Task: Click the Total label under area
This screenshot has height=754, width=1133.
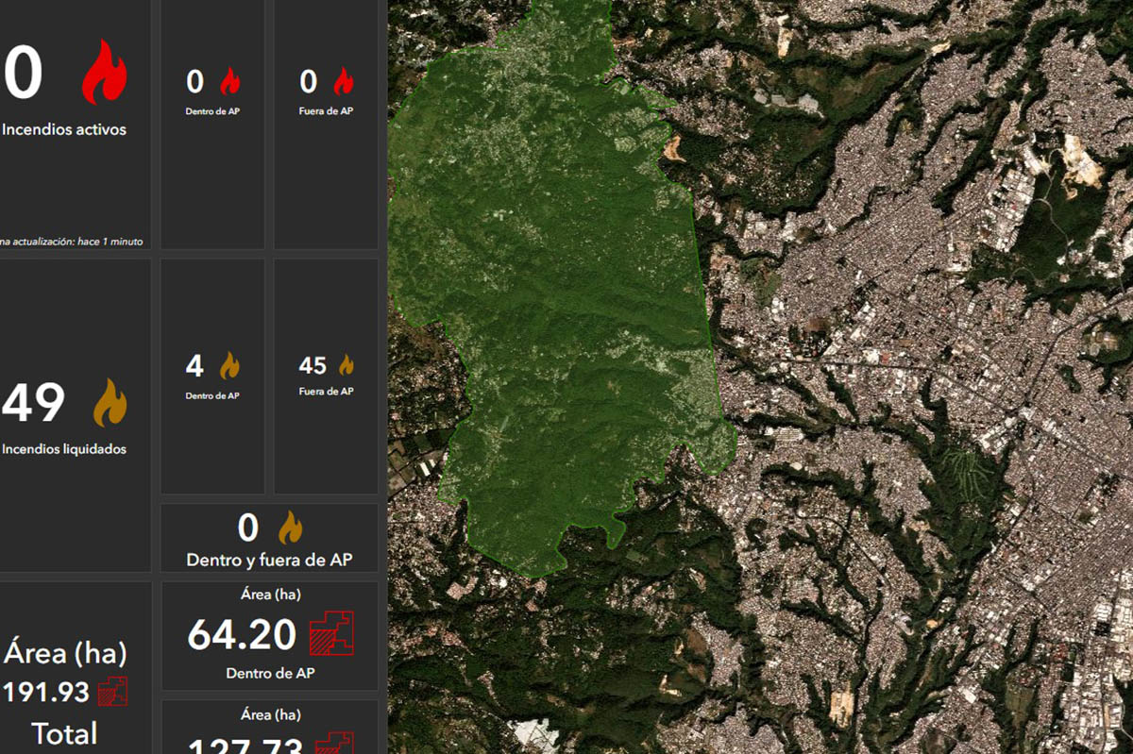Action: (64, 733)
